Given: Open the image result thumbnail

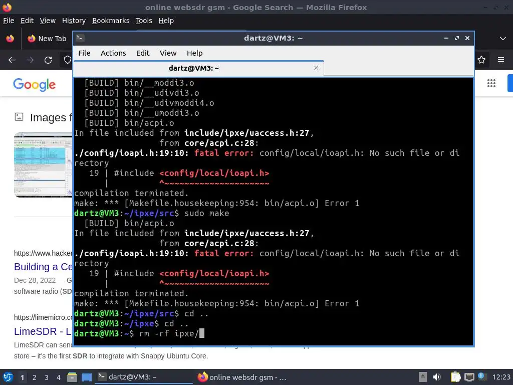Looking at the screenshot, I should pos(43,164).
